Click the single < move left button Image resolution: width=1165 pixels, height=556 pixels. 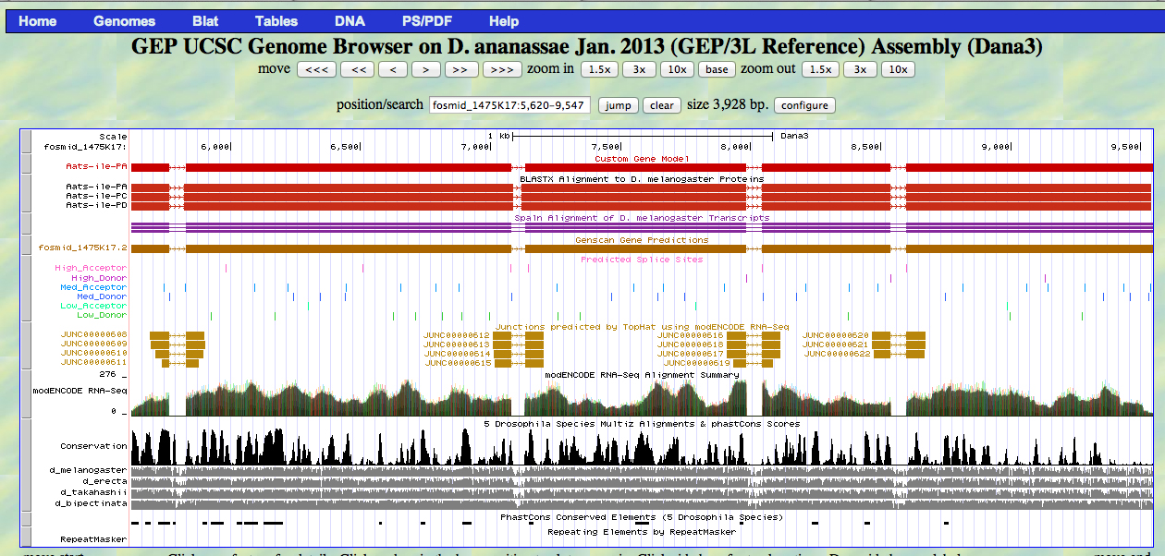pos(393,69)
